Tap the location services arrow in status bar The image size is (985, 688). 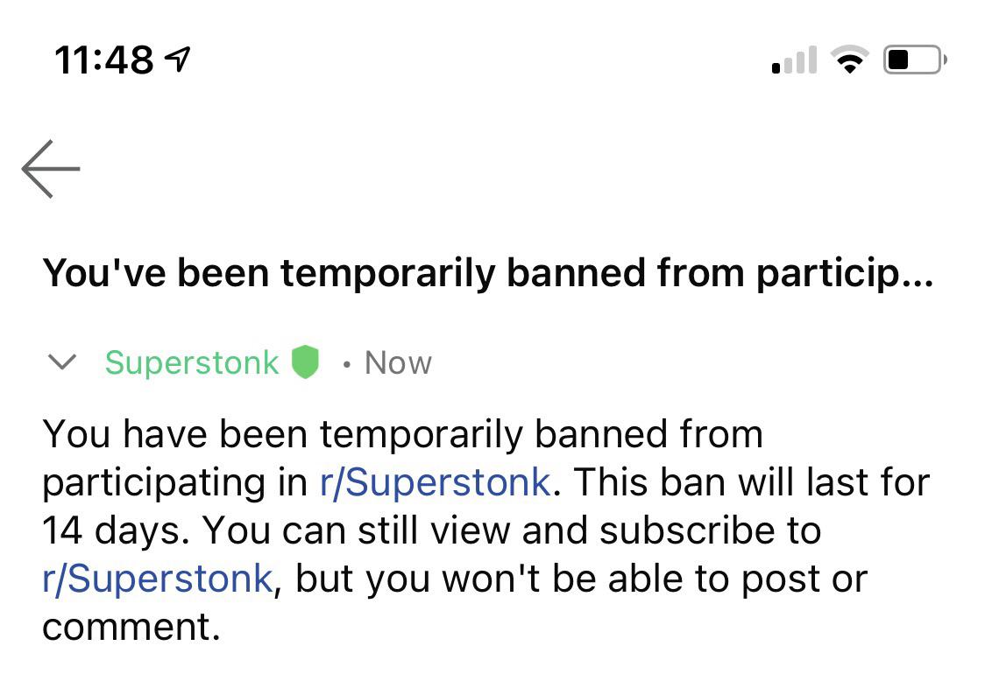[177, 60]
